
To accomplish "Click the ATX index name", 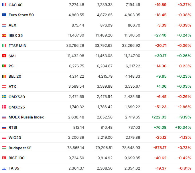I will coord(12,86).
